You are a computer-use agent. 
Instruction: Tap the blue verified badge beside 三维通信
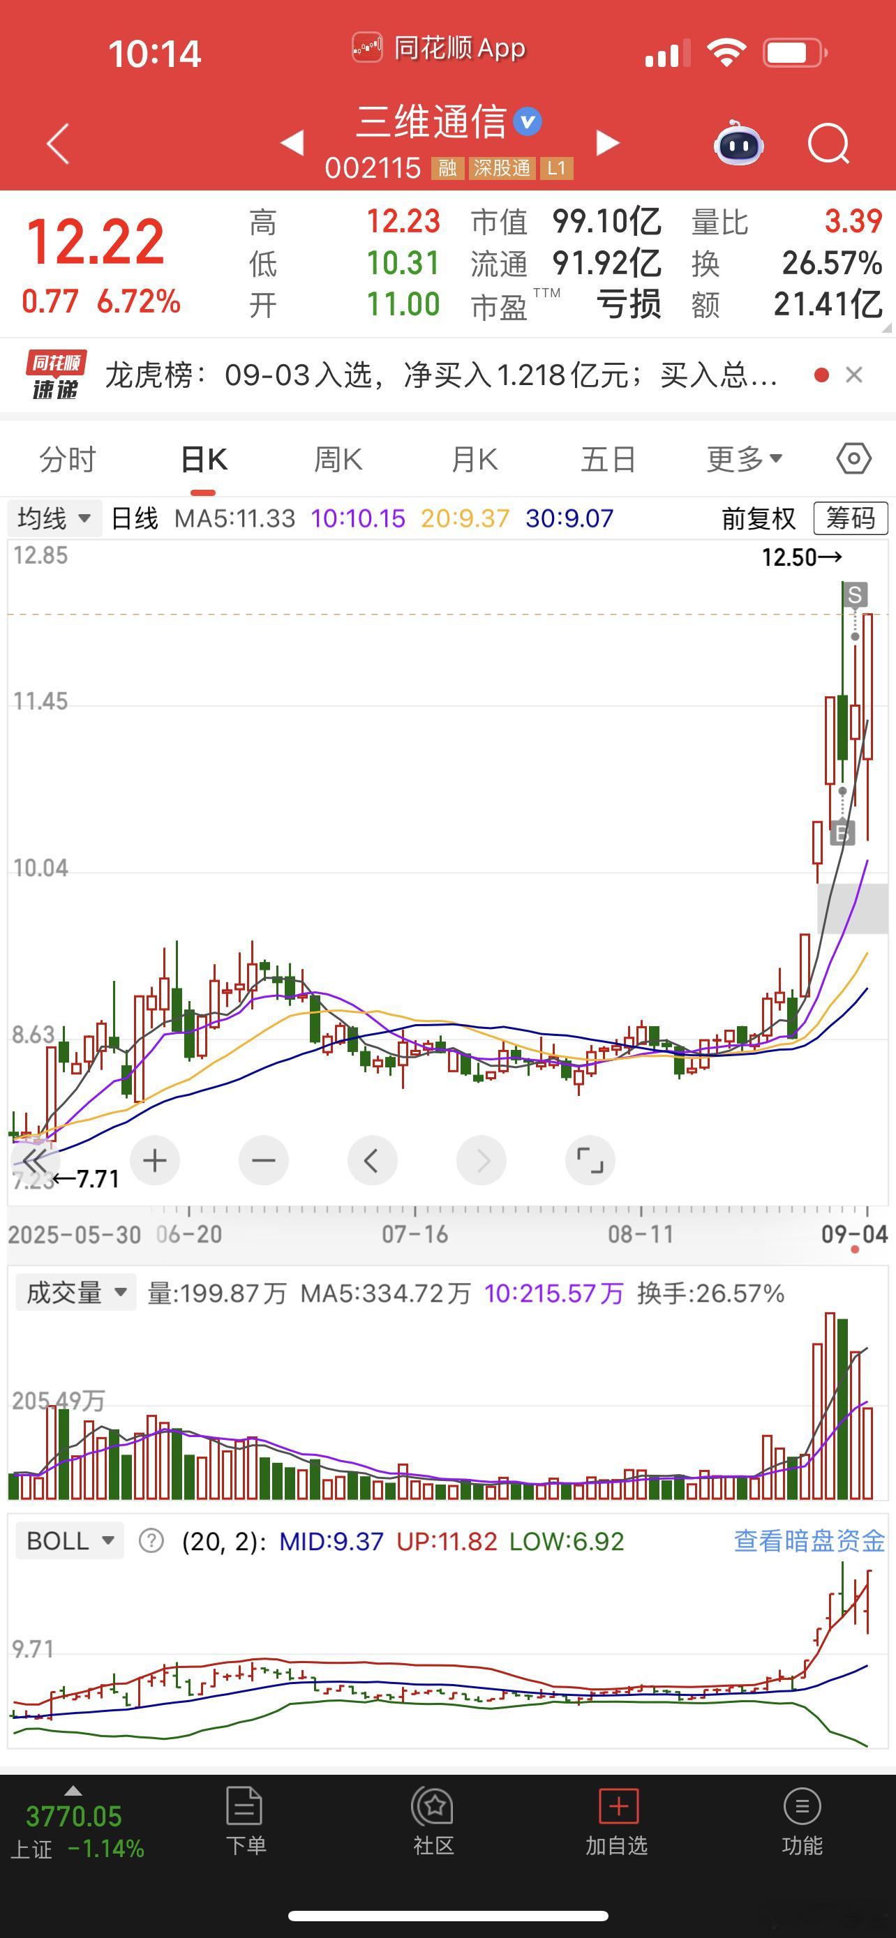[x=528, y=121]
